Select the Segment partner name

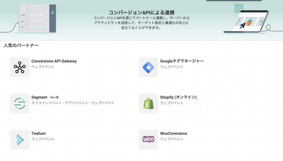pyautogui.click(x=39, y=97)
